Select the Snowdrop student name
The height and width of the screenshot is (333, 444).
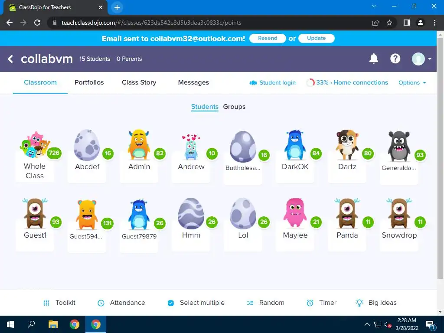tap(399, 235)
